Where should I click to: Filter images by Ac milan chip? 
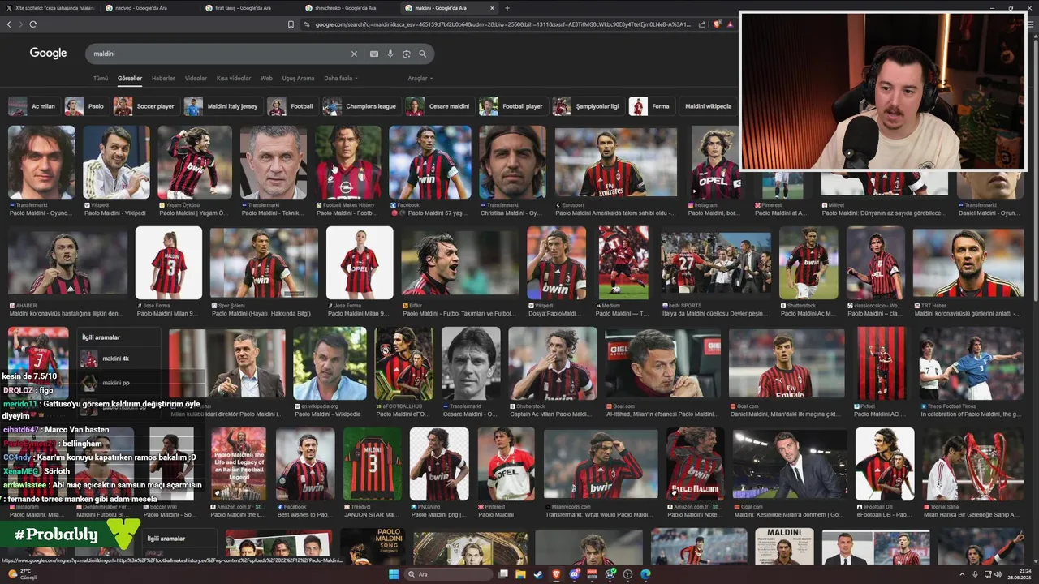[x=33, y=106]
